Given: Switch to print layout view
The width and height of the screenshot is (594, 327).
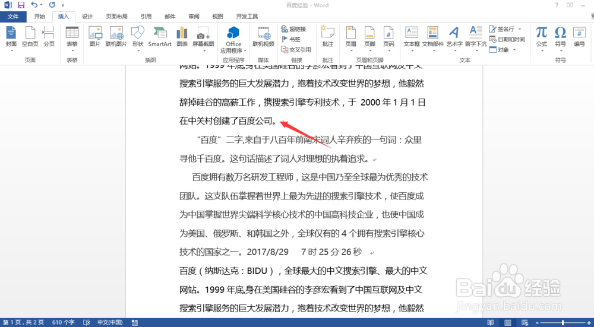Looking at the screenshot, I should pyautogui.click(x=508, y=322).
